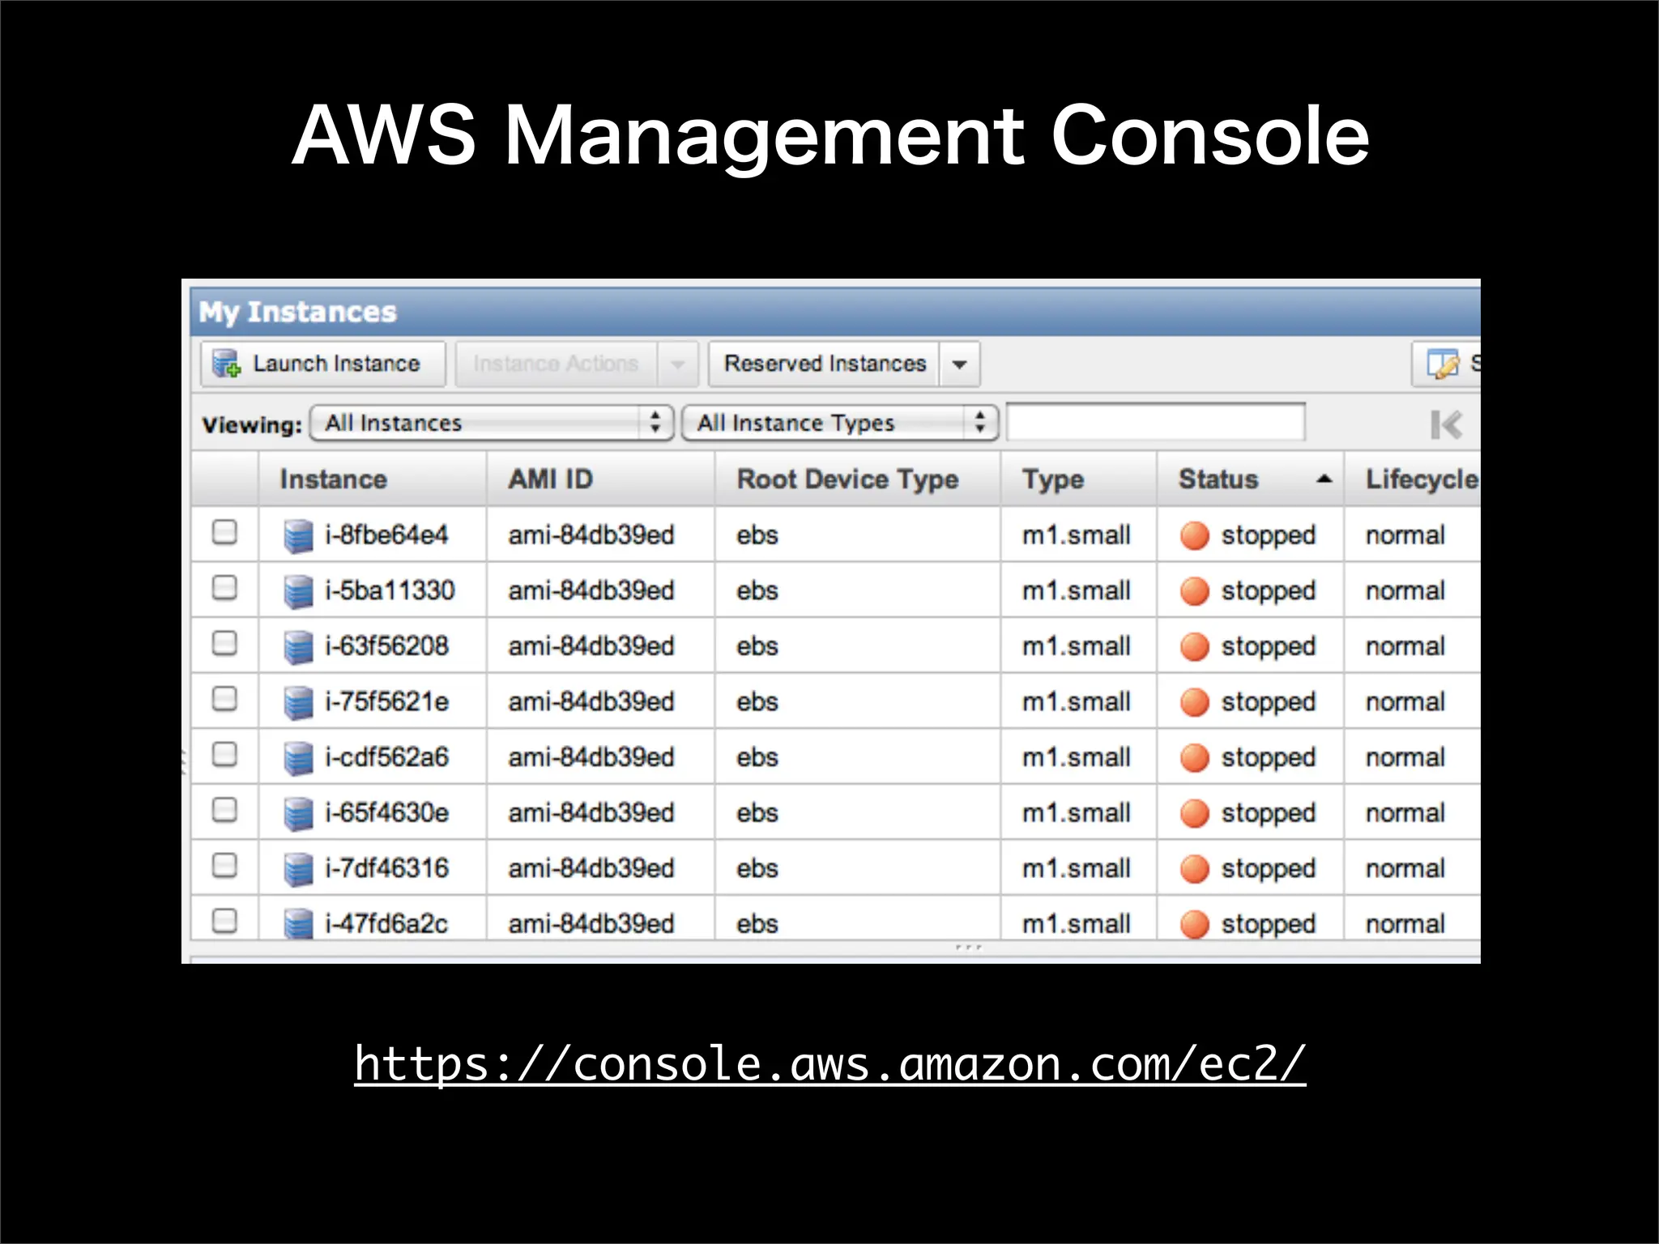
Task: Select instance ID i-65f4630e text
Action: (x=386, y=812)
